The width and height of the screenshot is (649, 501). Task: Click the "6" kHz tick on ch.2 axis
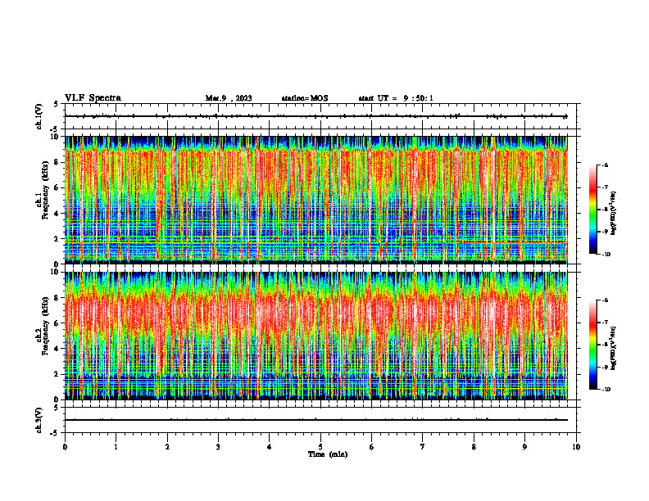tap(57, 323)
